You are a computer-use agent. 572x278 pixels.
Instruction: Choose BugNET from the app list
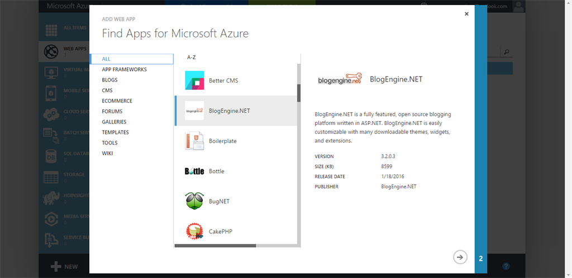[x=236, y=201]
